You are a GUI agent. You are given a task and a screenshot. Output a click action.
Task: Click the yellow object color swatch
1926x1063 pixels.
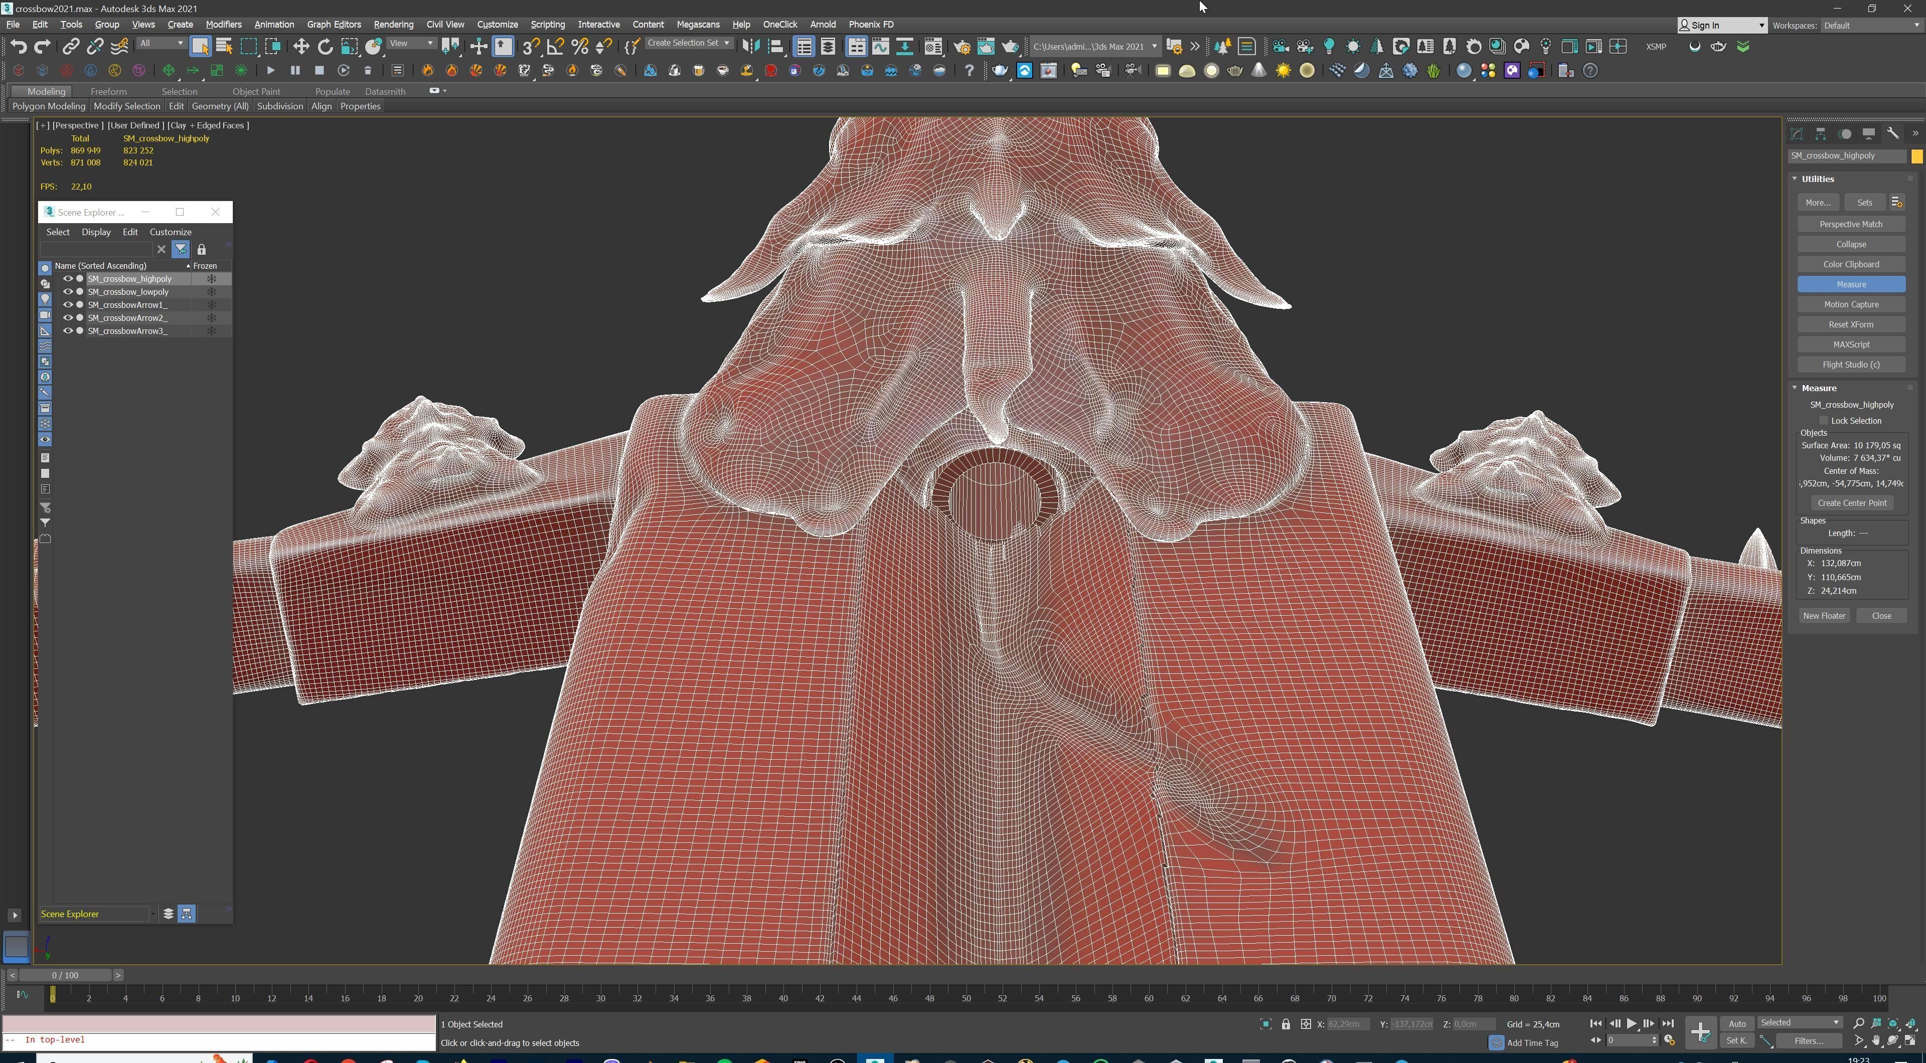pos(1917,156)
